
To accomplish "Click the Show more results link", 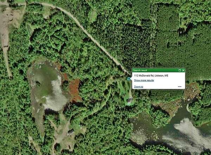I will point(144,80).
